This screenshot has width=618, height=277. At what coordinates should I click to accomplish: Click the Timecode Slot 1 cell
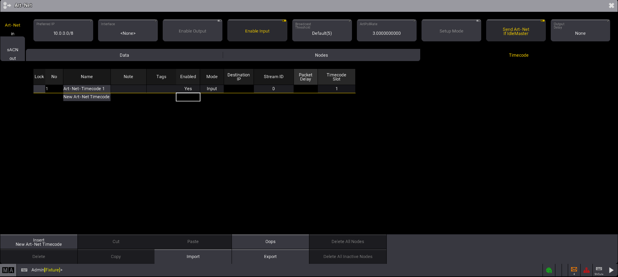[x=336, y=89]
